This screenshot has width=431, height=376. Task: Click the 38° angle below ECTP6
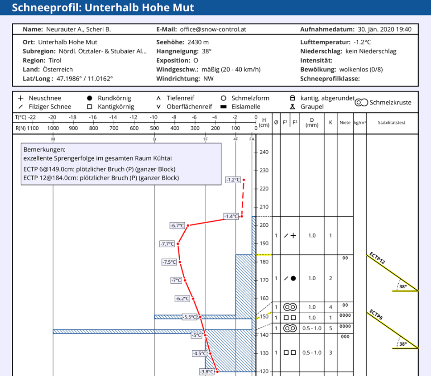(403, 344)
